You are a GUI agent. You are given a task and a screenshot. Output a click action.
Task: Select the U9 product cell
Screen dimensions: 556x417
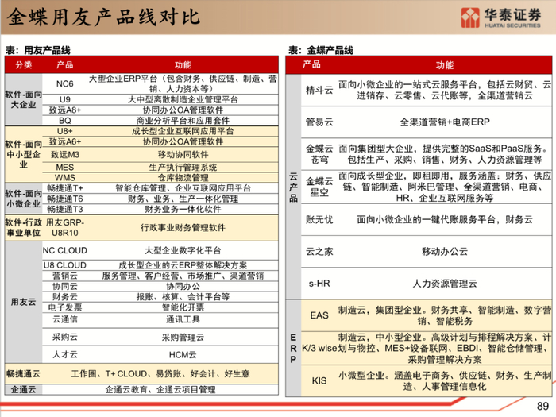pyautogui.click(x=65, y=99)
